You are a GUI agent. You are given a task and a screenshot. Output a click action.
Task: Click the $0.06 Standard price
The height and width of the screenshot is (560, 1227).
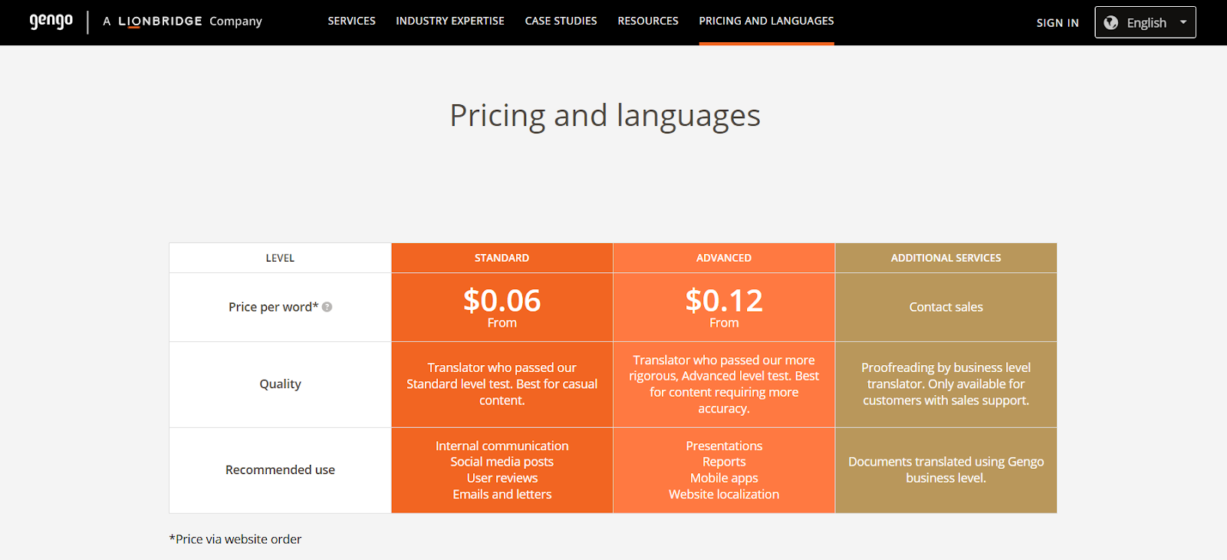click(502, 300)
